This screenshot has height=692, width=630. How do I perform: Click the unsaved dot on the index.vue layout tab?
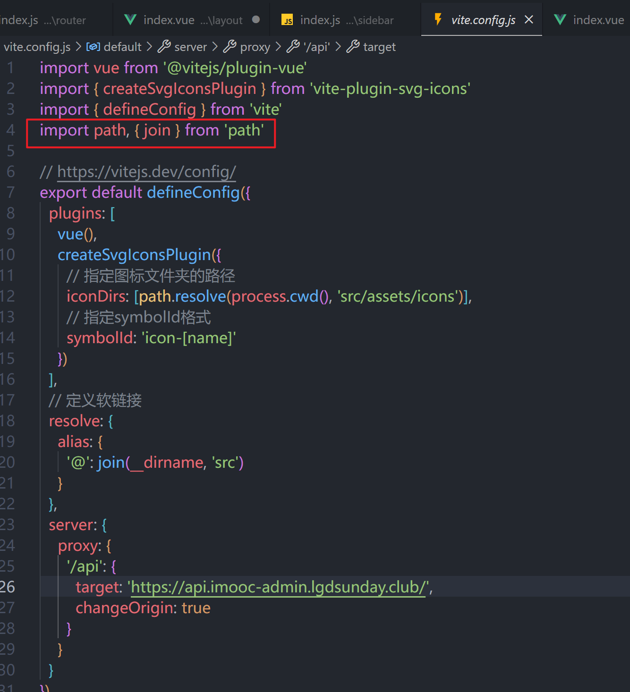tap(256, 19)
